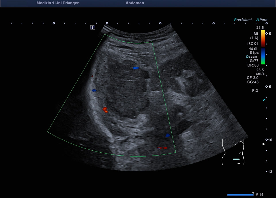Click the CG:43 color gain value
The width and height of the screenshot is (276, 198).
tap(252, 82)
